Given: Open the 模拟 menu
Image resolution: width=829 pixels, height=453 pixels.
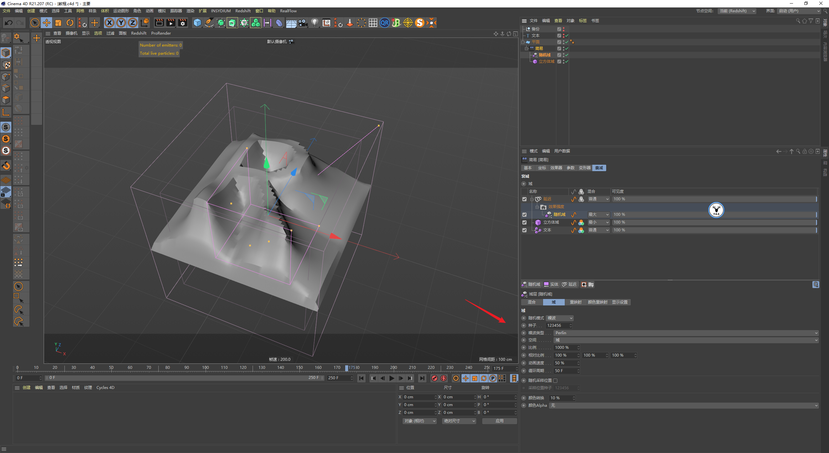Looking at the screenshot, I should [x=162, y=11].
